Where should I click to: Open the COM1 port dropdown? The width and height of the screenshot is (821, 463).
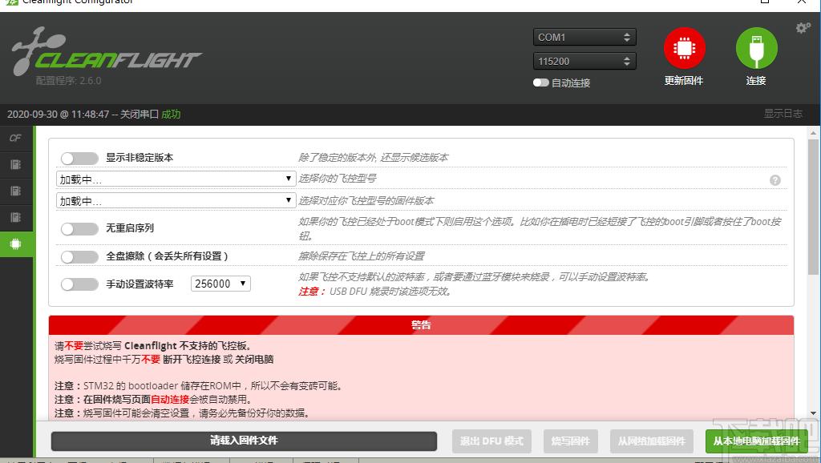tap(584, 37)
